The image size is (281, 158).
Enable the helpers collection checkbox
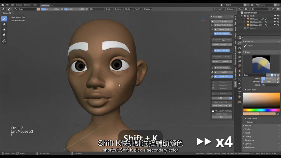(x=245, y=28)
